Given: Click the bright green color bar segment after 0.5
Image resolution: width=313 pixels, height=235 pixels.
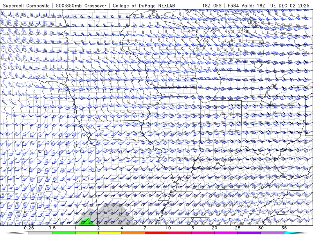Looking at the screenshot, I should click(x=64, y=233).
